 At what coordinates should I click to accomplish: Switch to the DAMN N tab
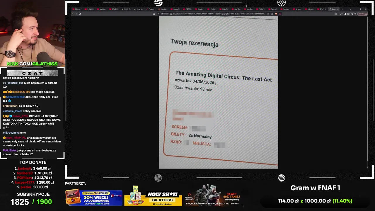coord(322,9)
